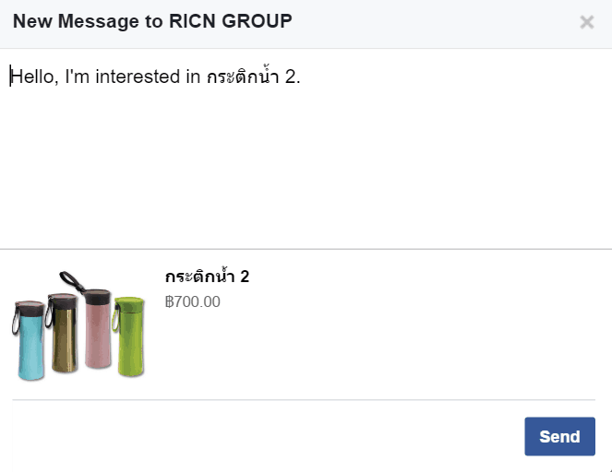Screen dimensions: 612x472
Task: Select the ฿700.00 price text
Action: [193, 301]
